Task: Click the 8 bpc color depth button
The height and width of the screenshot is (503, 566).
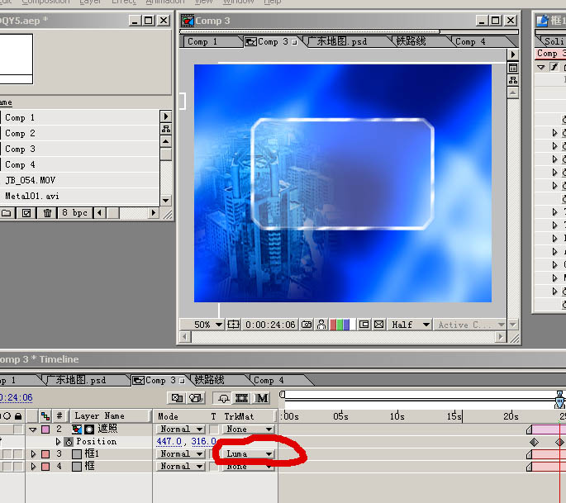Action: 74,213
